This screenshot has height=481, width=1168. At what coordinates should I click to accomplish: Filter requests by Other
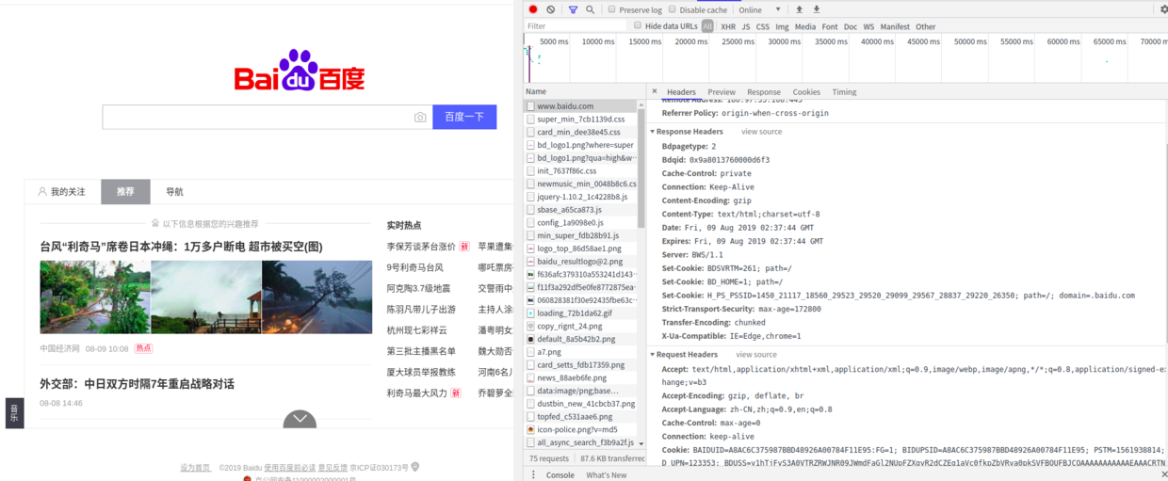click(926, 26)
